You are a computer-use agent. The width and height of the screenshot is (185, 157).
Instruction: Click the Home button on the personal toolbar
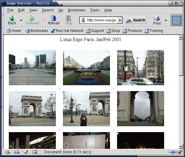tap(14, 31)
